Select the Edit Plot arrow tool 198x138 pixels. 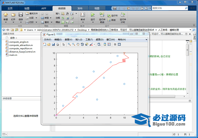click(x=64, y=44)
